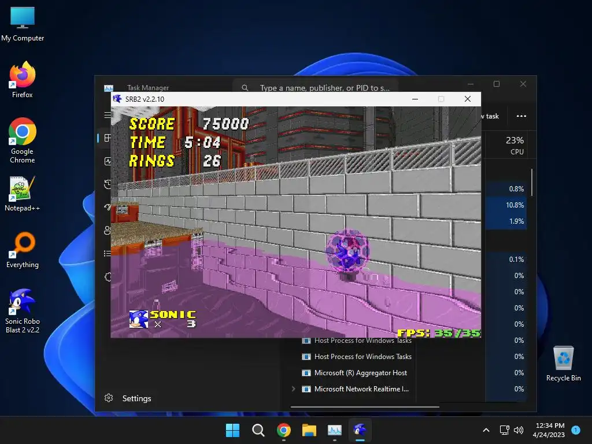The height and width of the screenshot is (444, 592).
Task: Select the lower fully visible Host Process for Windows Tasks row
Action: pos(363,356)
